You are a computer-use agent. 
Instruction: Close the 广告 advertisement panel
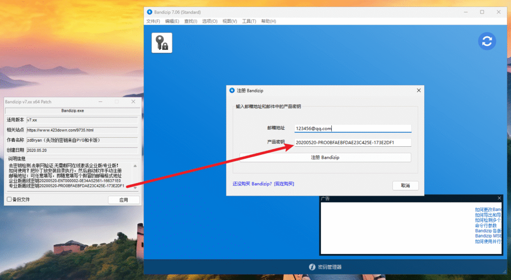point(499,198)
